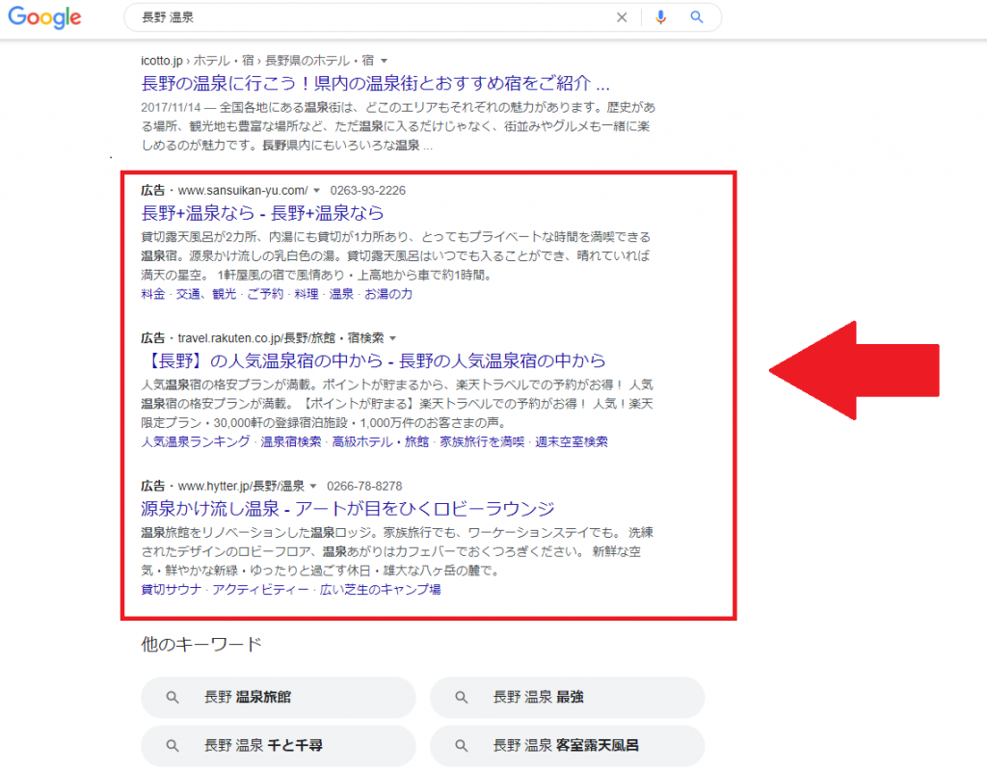Image resolution: width=987 pixels, height=772 pixels.
Task: Click the 高級ホテル・旅館 sitelink
Action: tap(380, 441)
